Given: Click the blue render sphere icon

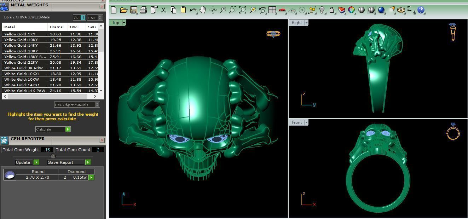Looking at the screenshot, I should 381,10.
